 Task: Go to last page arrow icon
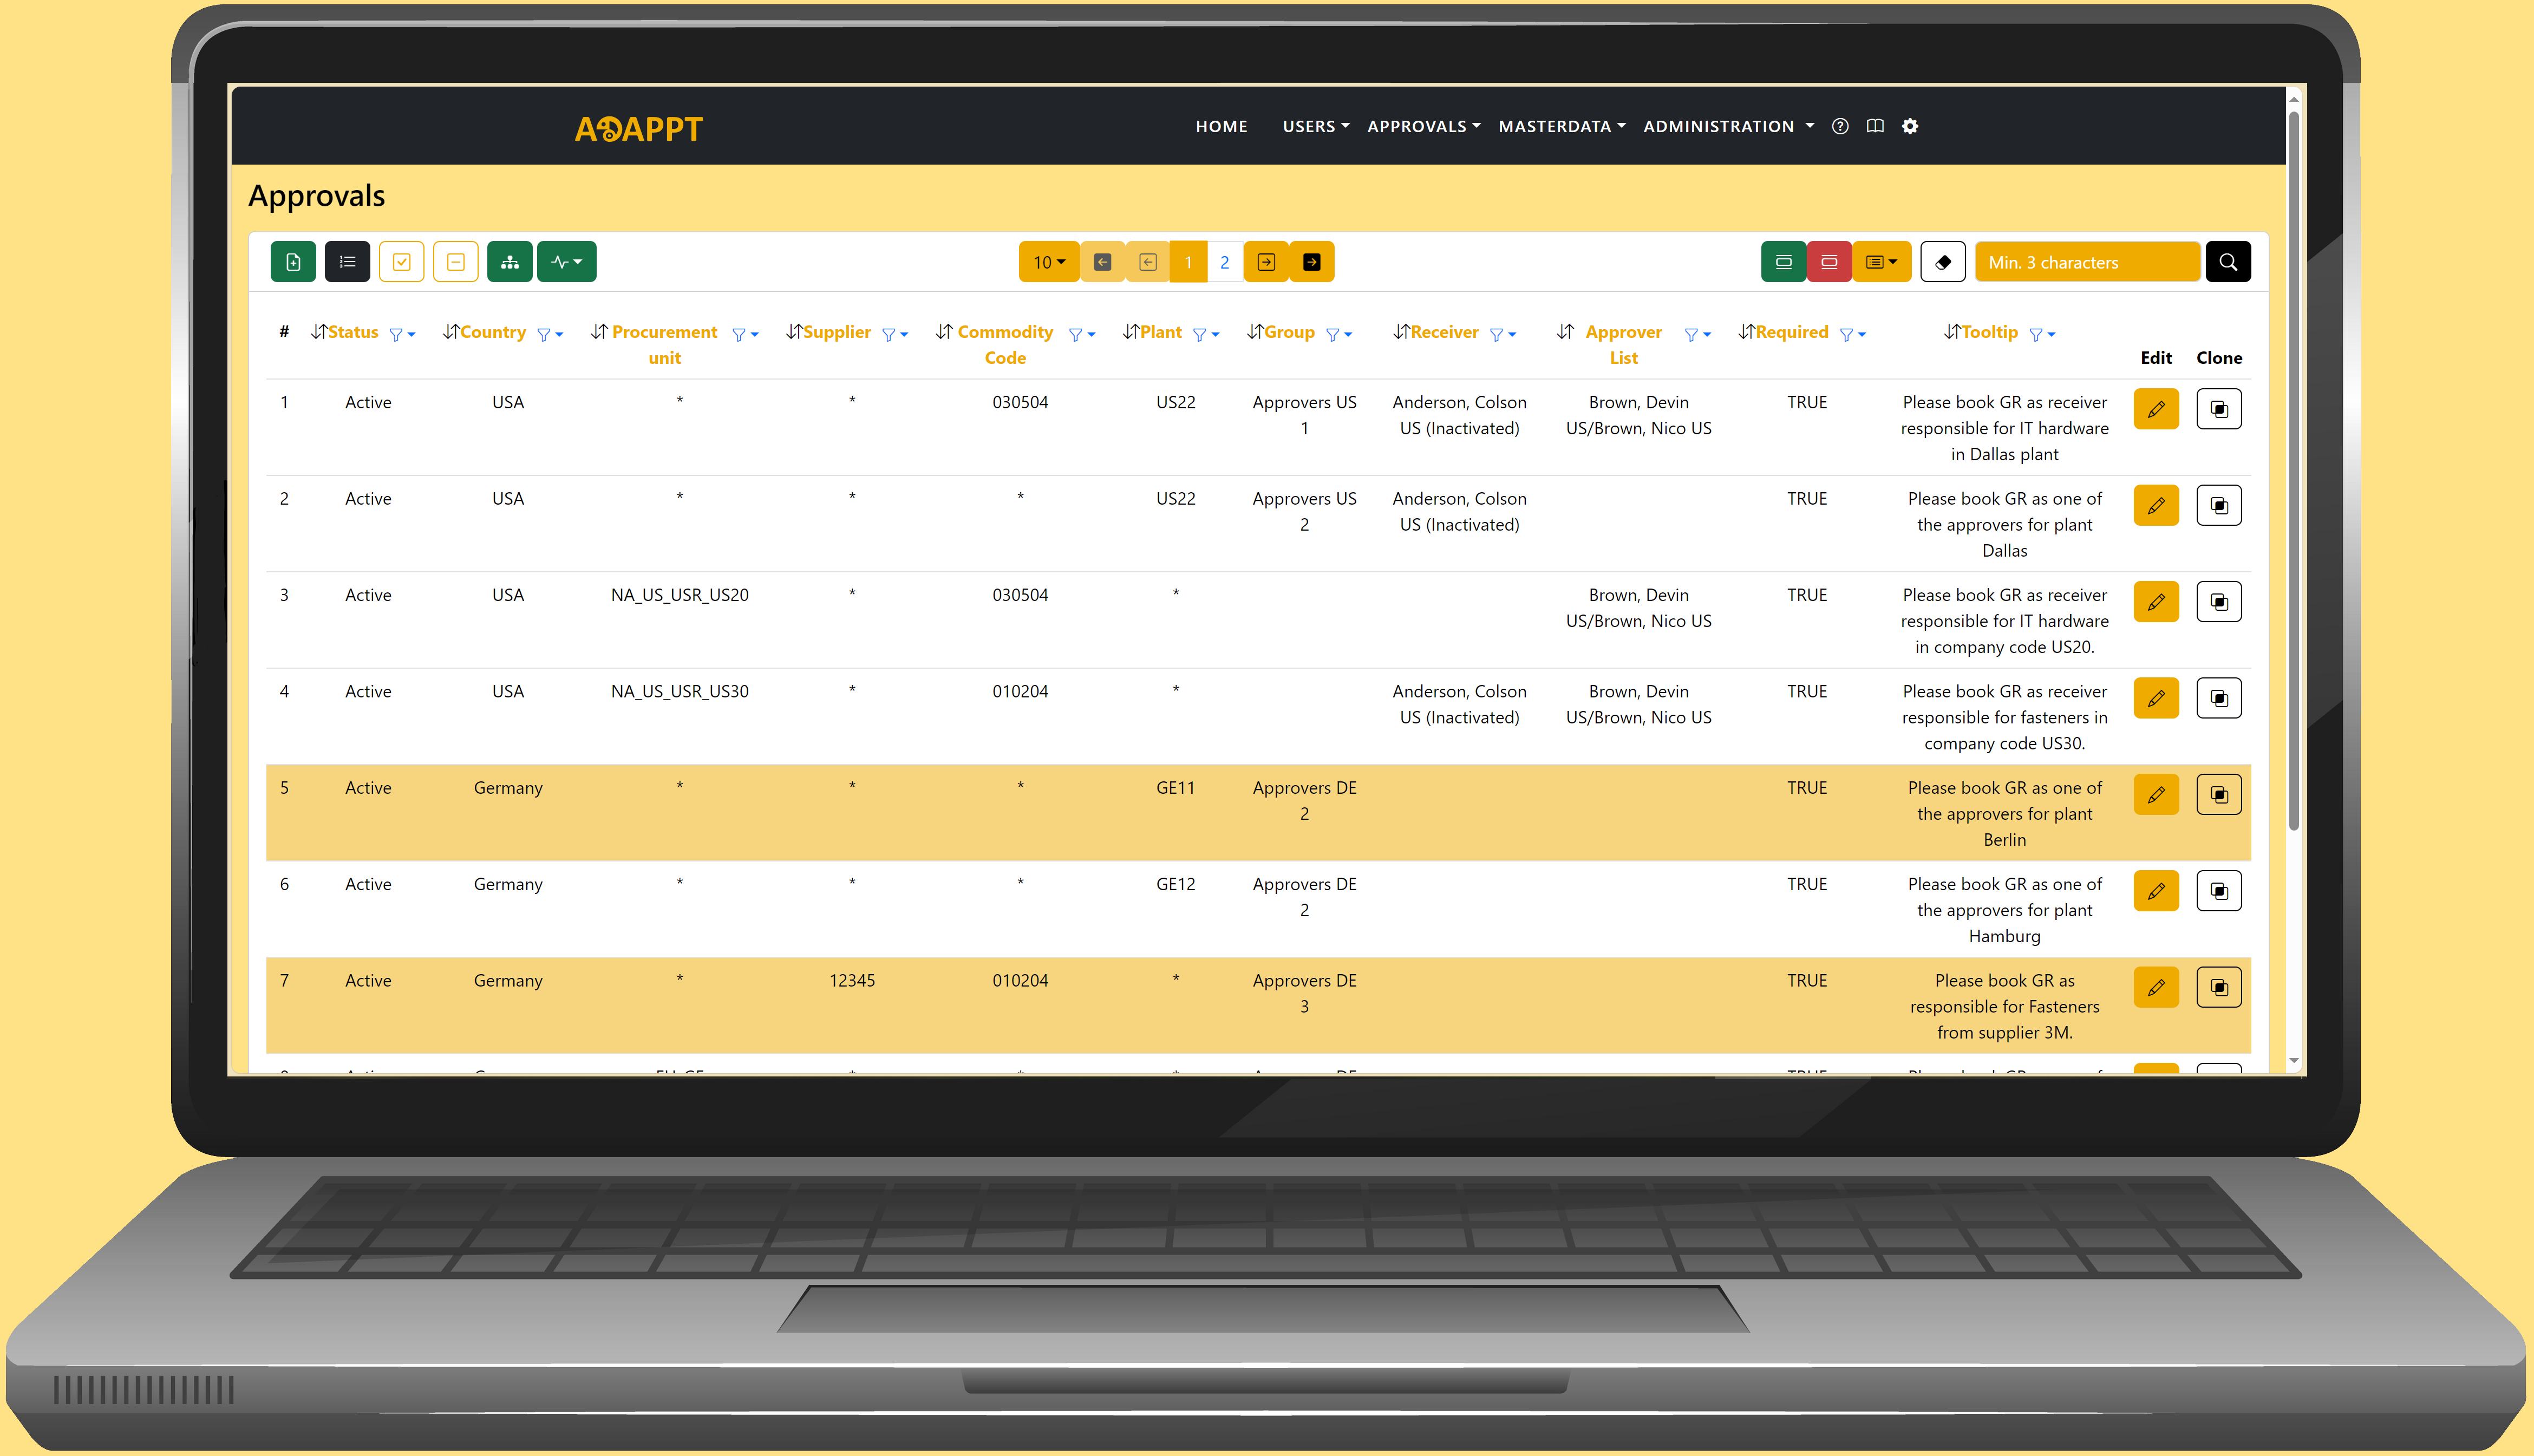(x=1311, y=262)
